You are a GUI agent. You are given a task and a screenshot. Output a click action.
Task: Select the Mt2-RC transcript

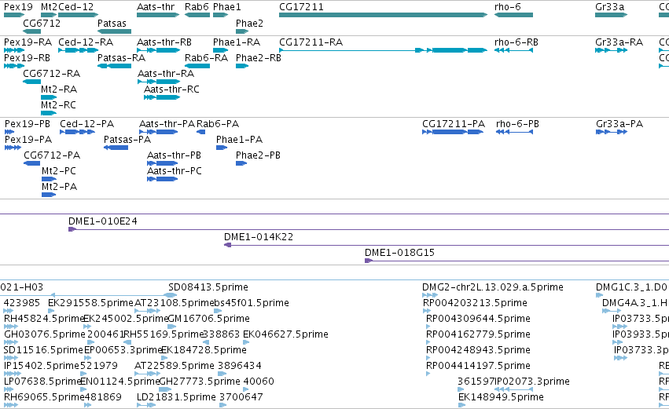pyautogui.click(x=49, y=113)
